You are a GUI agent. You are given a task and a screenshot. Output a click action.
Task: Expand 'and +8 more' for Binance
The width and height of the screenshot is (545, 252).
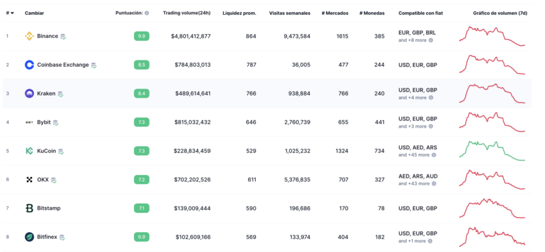click(x=412, y=40)
